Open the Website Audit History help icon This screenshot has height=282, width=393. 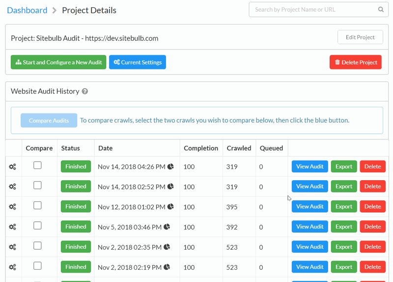(x=85, y=92)
